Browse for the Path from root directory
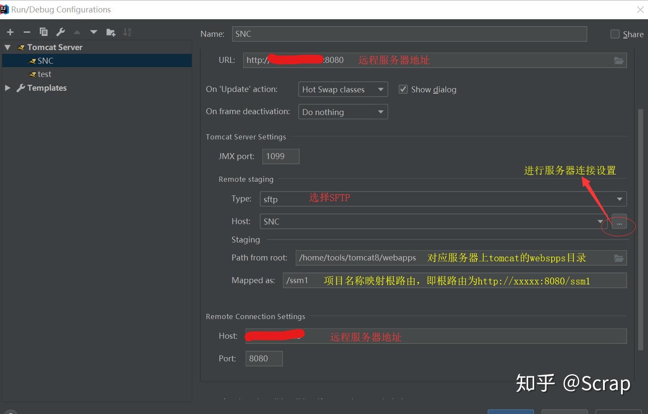This screenshot has height=414, width=648. pyautogui.click(x=618, y=257)
